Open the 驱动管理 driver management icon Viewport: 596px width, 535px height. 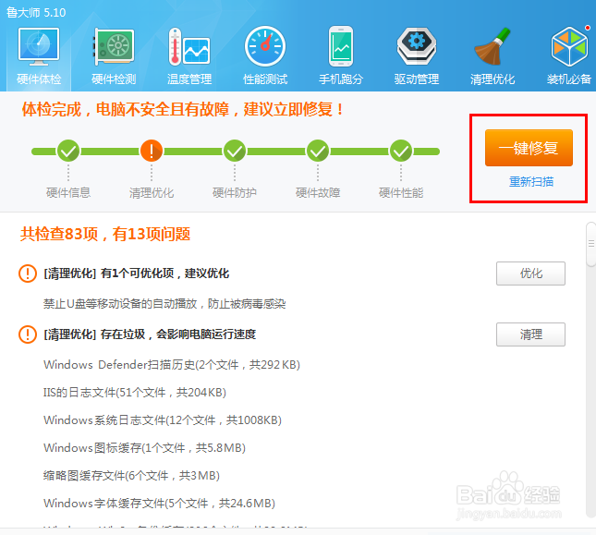pos(417,46)
